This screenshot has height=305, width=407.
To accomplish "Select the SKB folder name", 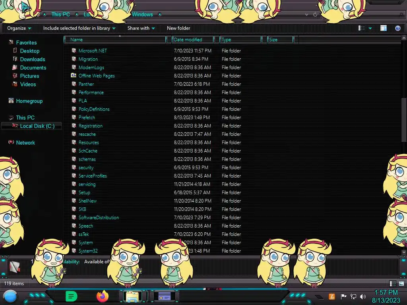I will (x=82, y=209).
